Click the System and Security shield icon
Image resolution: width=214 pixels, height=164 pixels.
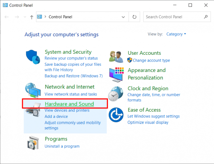(x=33, y=56)
